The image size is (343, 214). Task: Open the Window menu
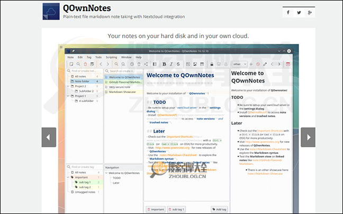coord(126,57)
